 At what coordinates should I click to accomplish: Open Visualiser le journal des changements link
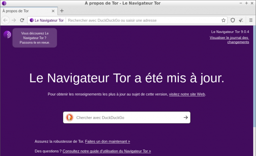coord(229,40)
